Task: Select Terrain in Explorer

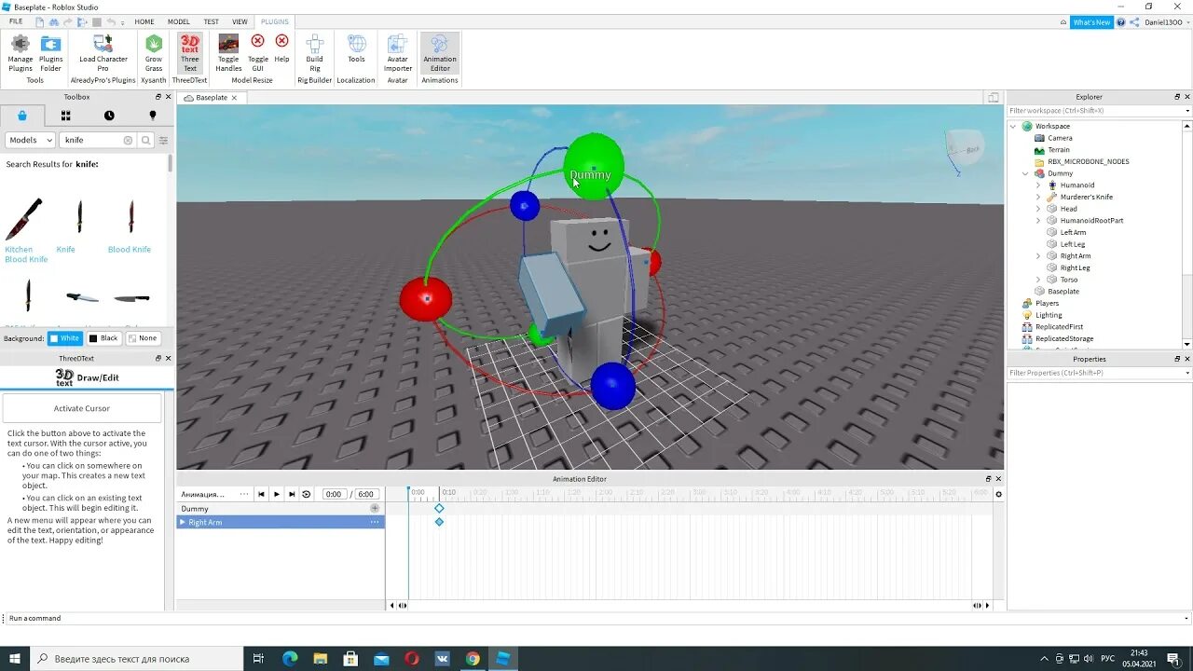Action: click(x=1058, y=150)
